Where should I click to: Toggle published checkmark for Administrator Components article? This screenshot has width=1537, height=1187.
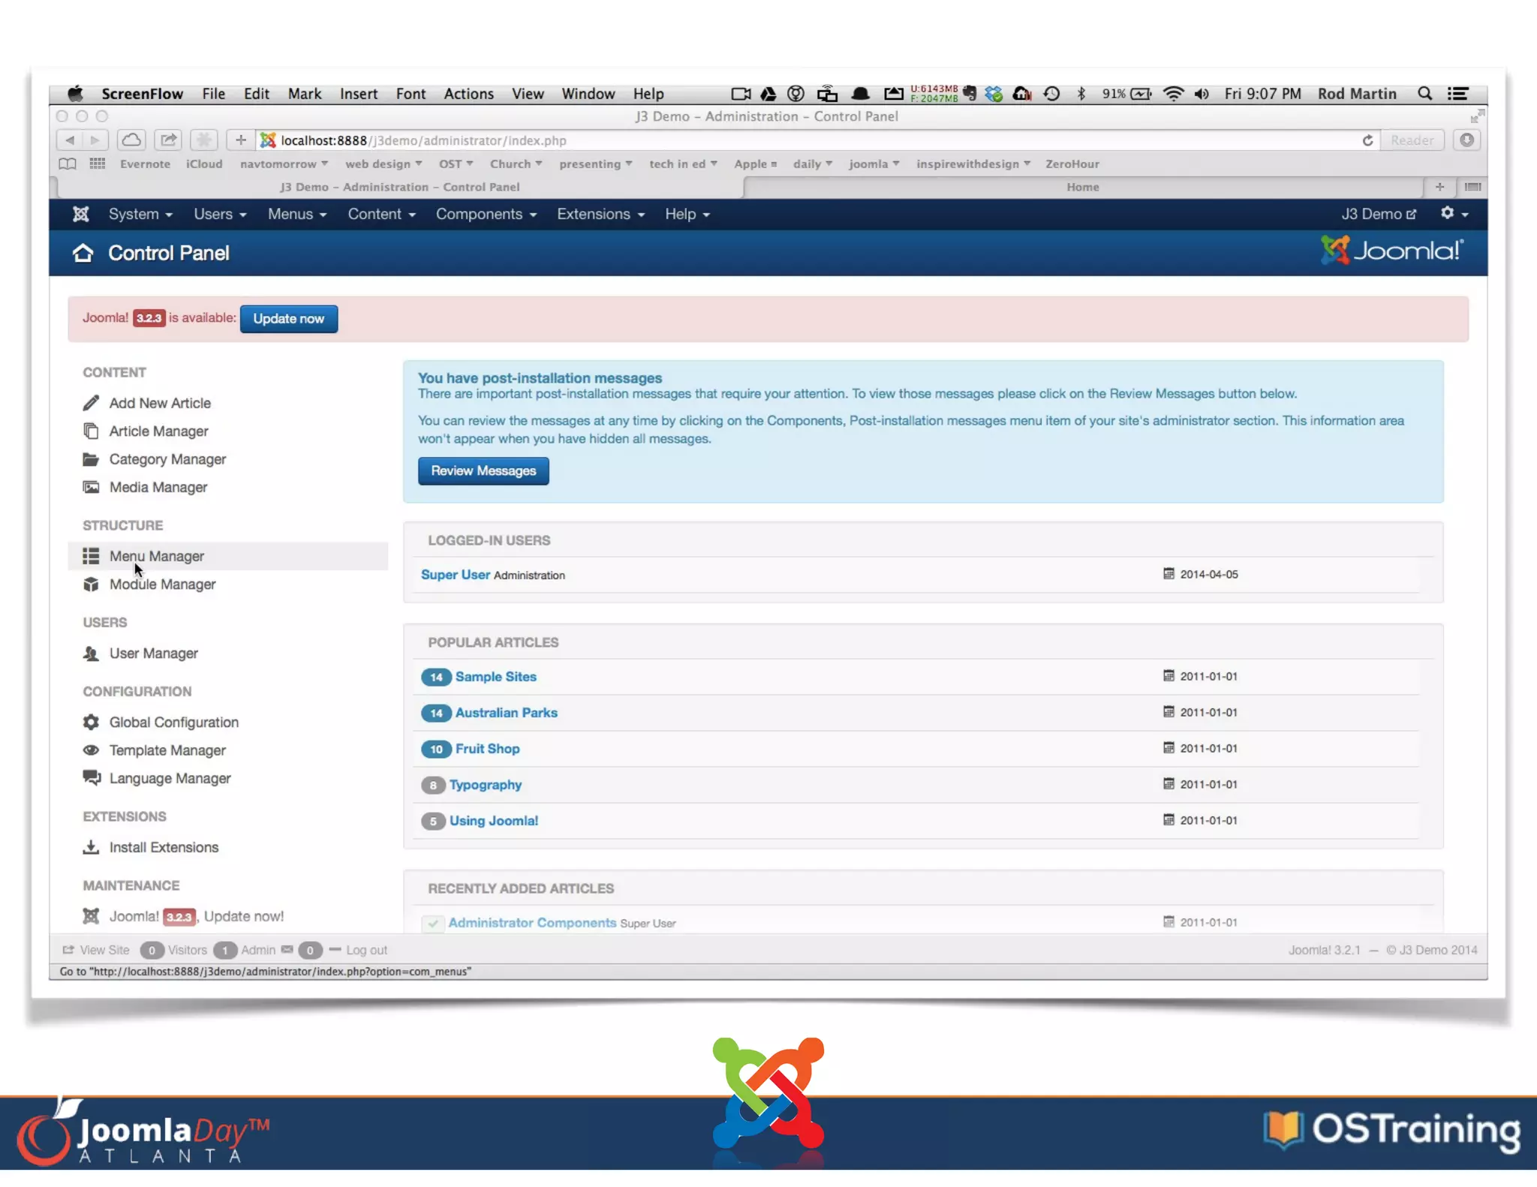433,924
